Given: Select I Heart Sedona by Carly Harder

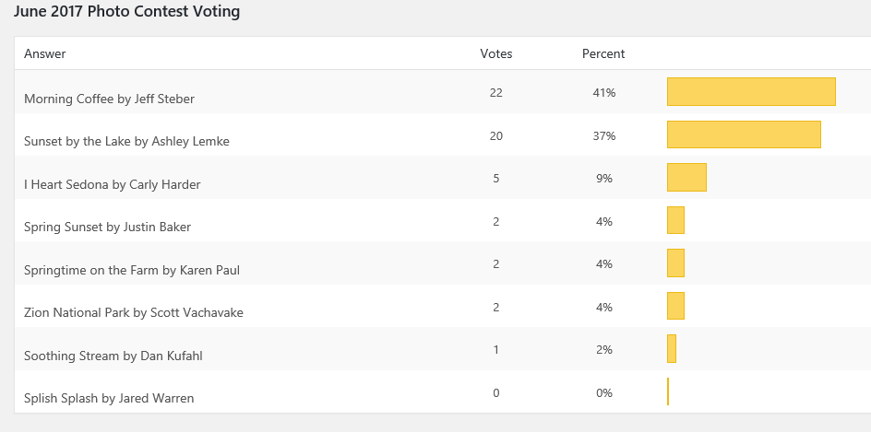Looking at the screenshot, I should coord(112,184).
